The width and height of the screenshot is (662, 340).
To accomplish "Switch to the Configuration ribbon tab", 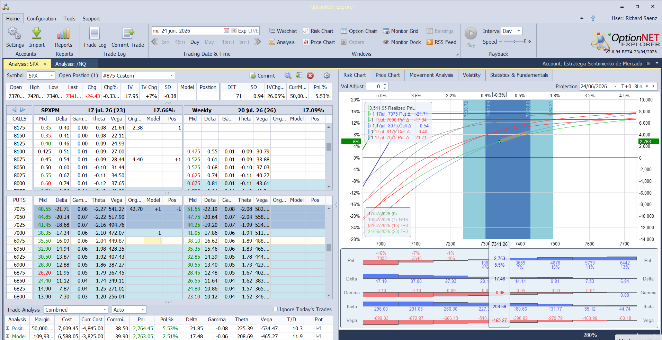I will point(42,19).
